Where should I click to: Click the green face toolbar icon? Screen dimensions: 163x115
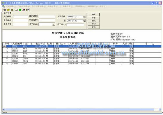coord(20,10)
